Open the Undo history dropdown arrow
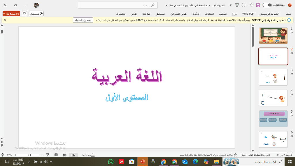 coord(248,5)
